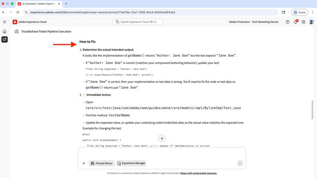Click the plus attach icon in prompt box

(x=84, y=163)
